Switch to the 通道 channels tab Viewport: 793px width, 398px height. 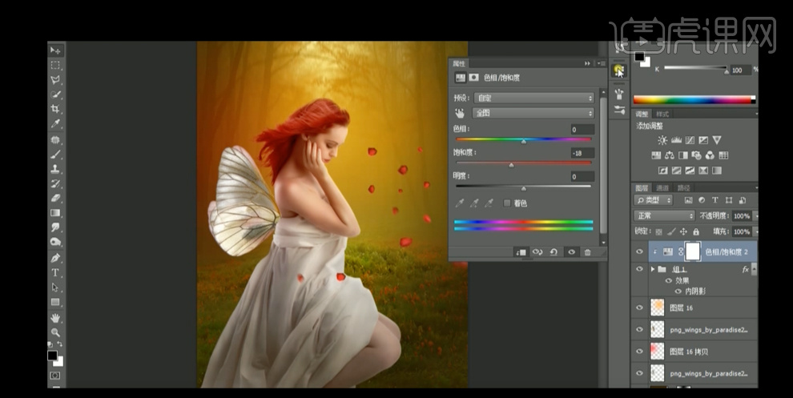point(664,187)
